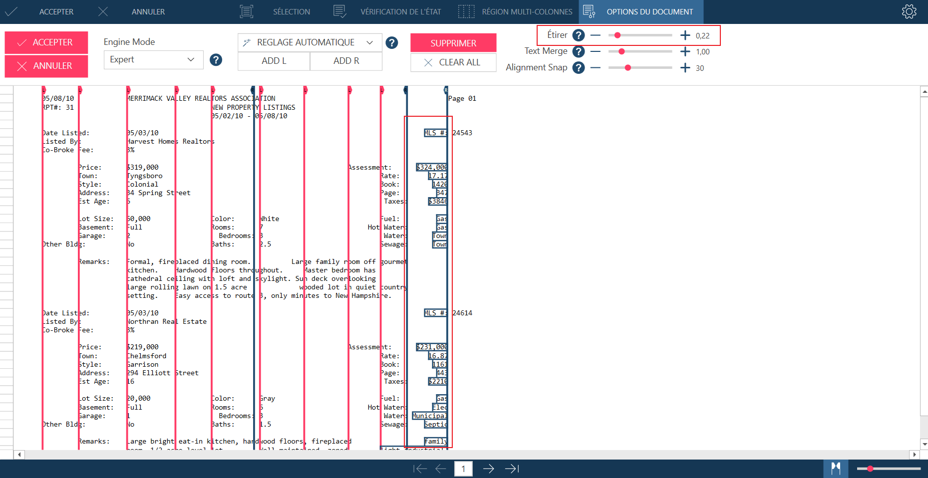
Task: Click ACCEPTER in the top bar
Action: 56,12
